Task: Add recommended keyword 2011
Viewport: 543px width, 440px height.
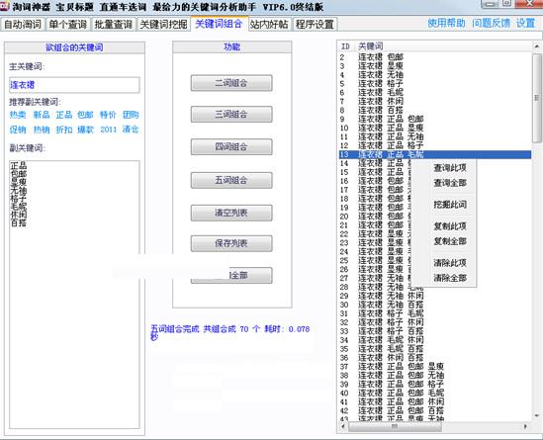Action: click(x=109, y=130)
